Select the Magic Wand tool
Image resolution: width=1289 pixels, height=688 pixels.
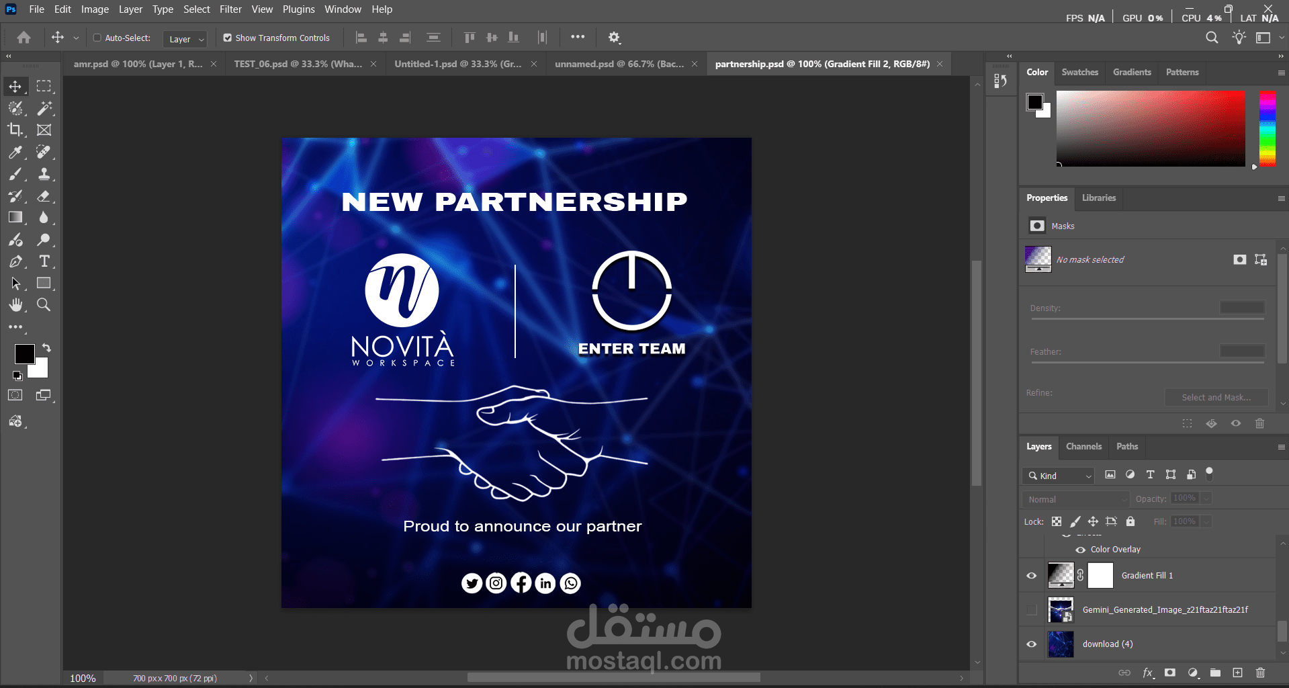(x=44, y=108)
